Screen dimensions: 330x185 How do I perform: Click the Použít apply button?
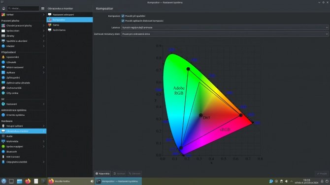point(322,174)
